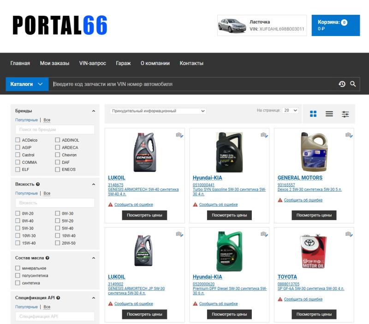Open the Hyundai-KIA 0510000441 part link
This screenshot has height=324, width=369.
203,185
